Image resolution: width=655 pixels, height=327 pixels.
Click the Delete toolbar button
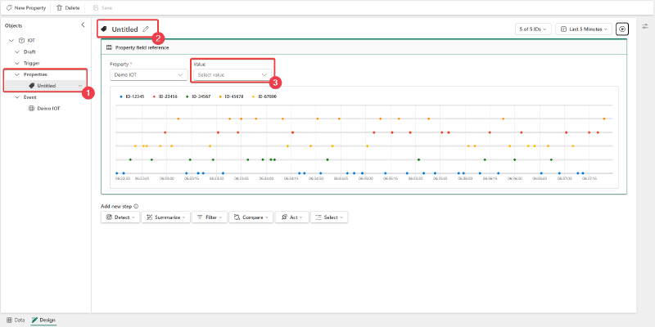tap(68, 8)
